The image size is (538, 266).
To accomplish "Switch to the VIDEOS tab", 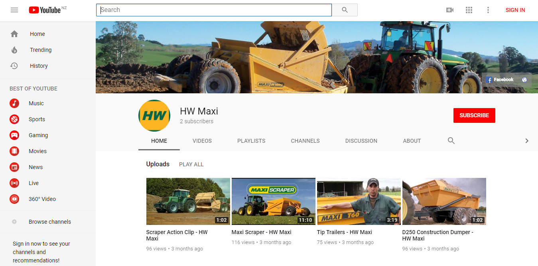I will 202,141.
